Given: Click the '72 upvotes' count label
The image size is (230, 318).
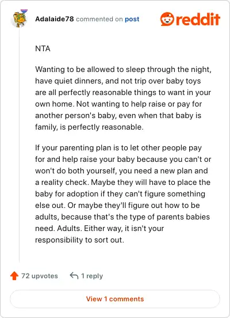Looking at the screenshot, I should [40, 276].
